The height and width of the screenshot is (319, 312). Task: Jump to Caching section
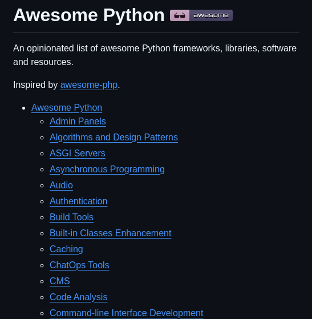point(66,249)
